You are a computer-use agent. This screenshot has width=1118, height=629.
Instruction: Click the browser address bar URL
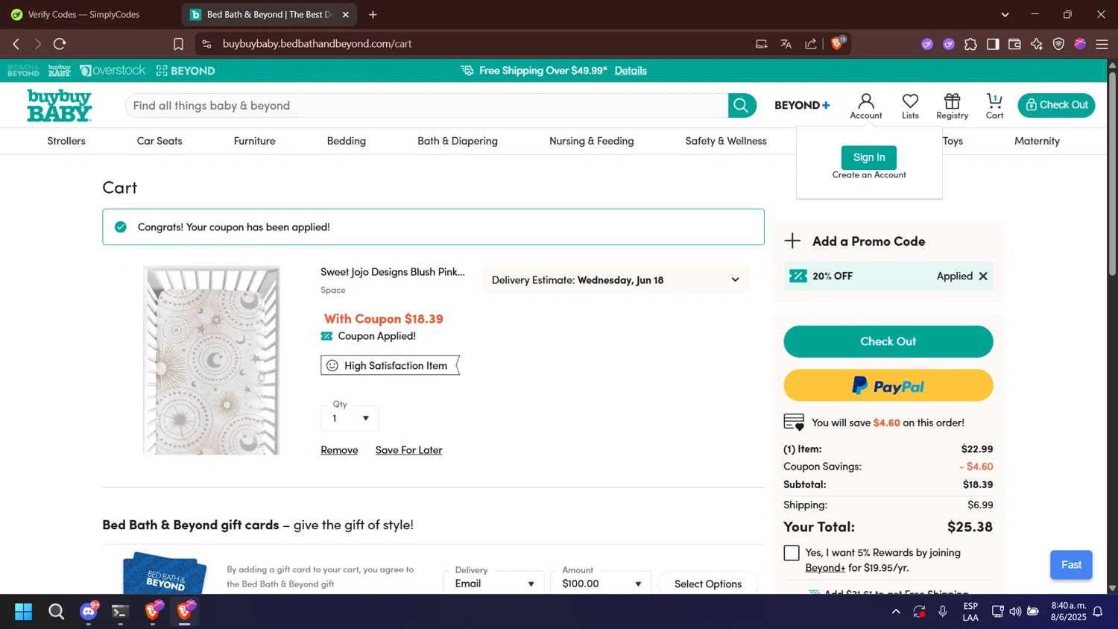[x=318, y=44]
